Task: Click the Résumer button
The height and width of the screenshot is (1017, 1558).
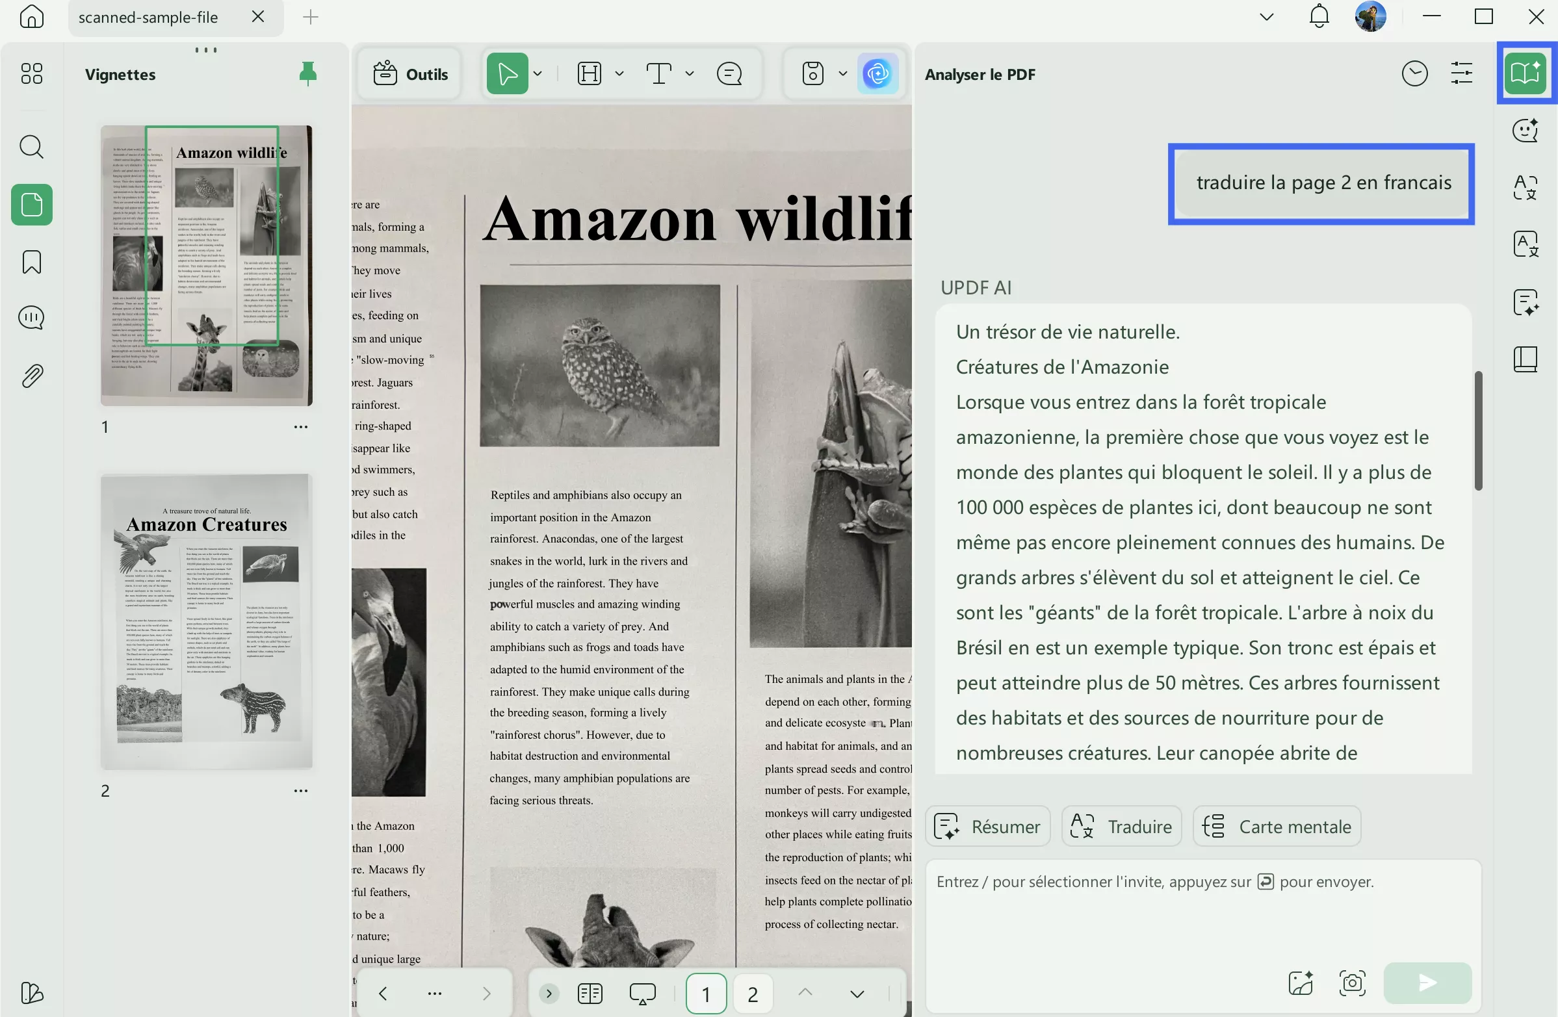Action: 987,826
